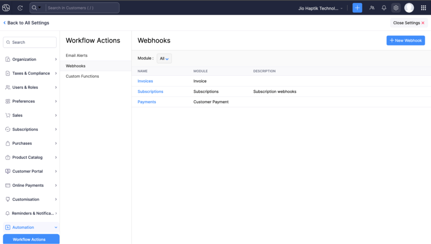Select Email Alerts in Workflow Actions
Screen dimensions: 431x244
click(77, 56)
